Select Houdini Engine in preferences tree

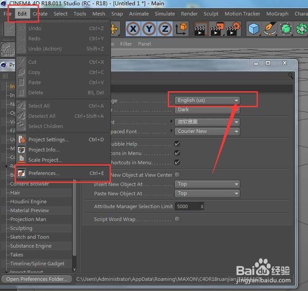click(28, 202)
